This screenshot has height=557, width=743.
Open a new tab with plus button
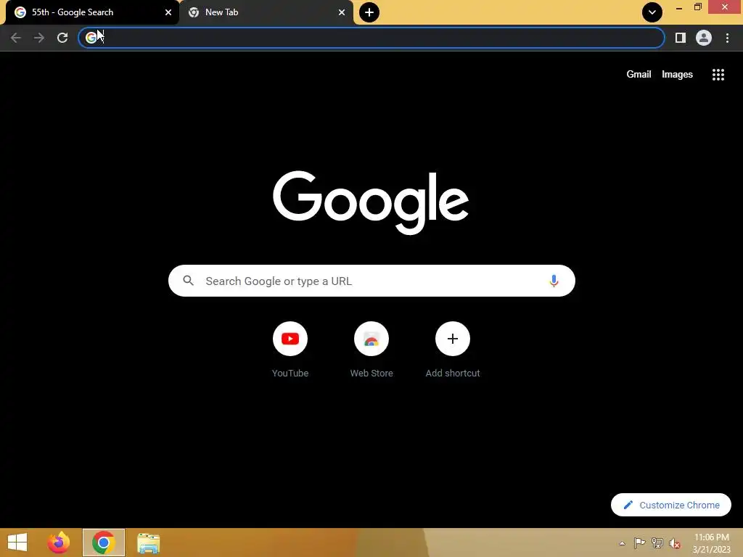369,12
